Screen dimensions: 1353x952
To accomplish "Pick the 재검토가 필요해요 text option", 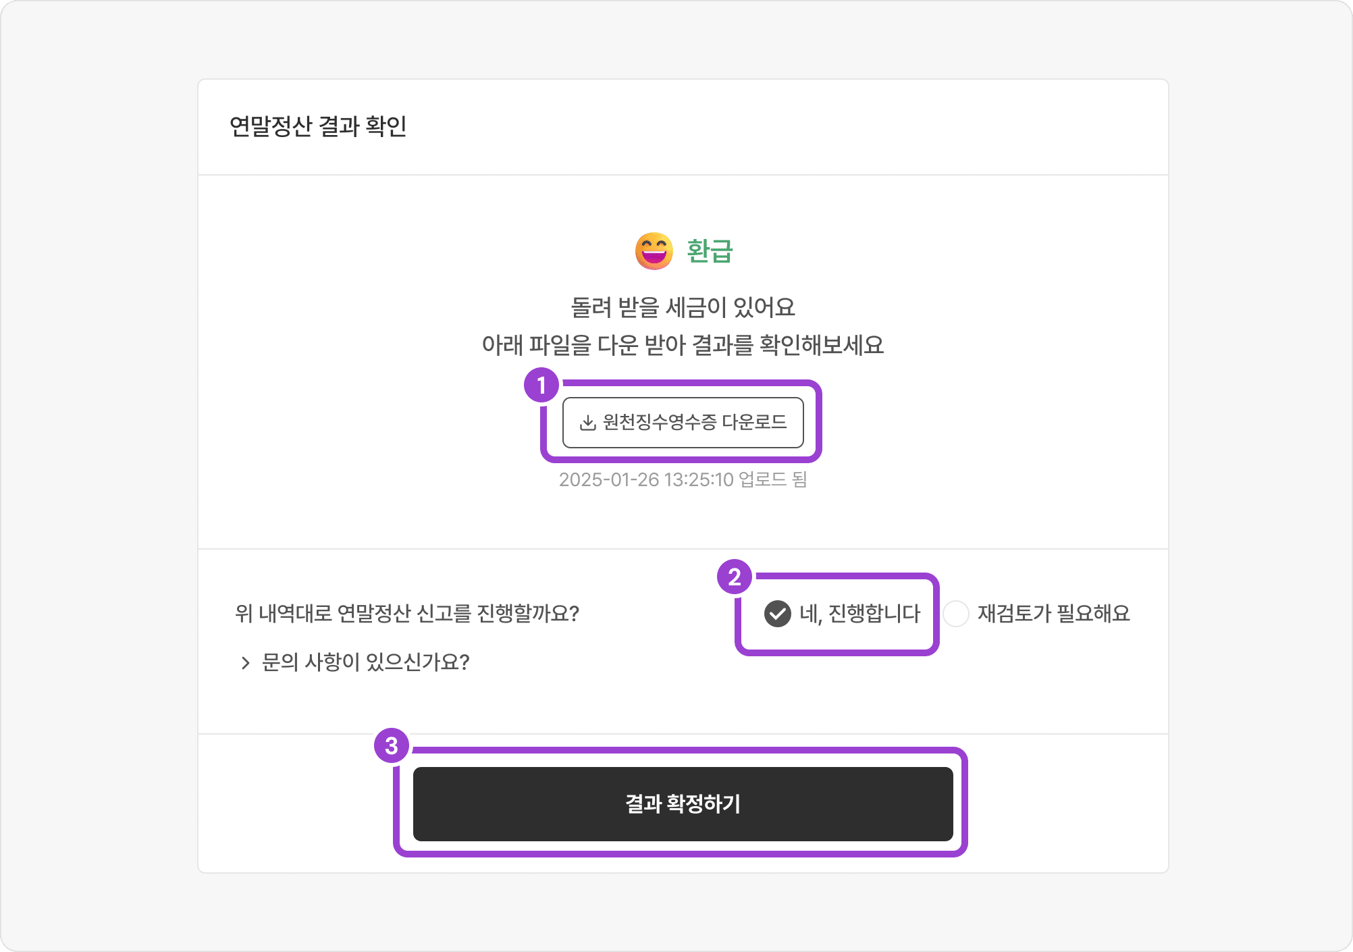I will click(1054, 614).
